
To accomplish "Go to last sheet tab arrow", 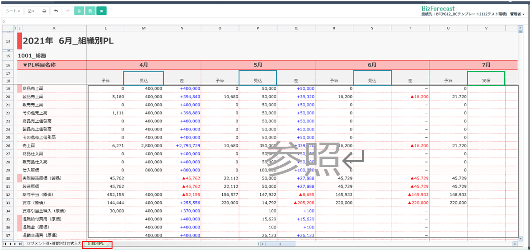I will (20, 244).
